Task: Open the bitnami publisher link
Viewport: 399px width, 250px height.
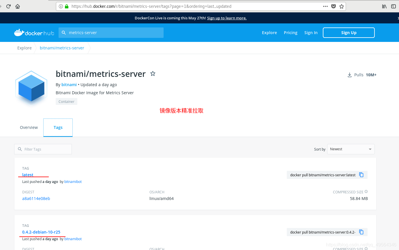Action: (69, 85)
